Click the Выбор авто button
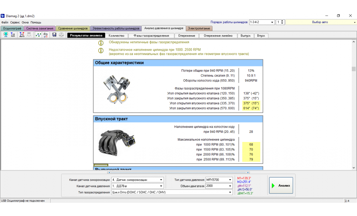Viewport: 357px width, 216px height. (x=320, y=22)
